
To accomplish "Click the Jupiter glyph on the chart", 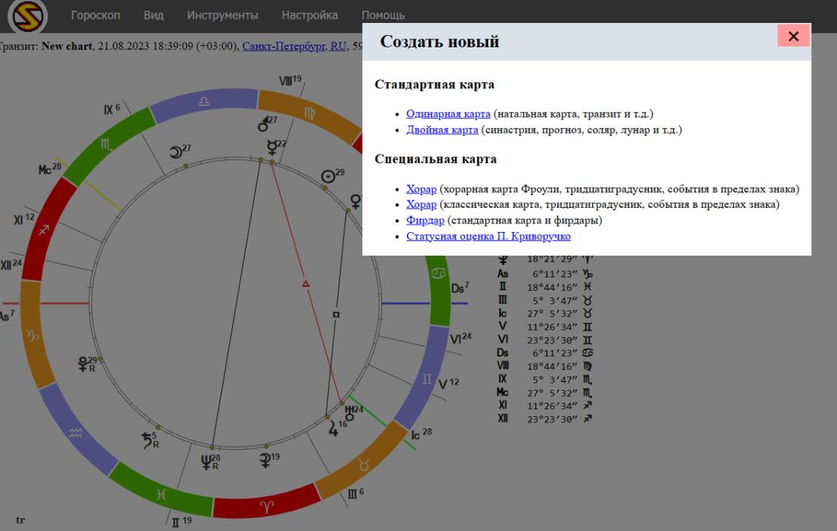I will tap(333, 428).
